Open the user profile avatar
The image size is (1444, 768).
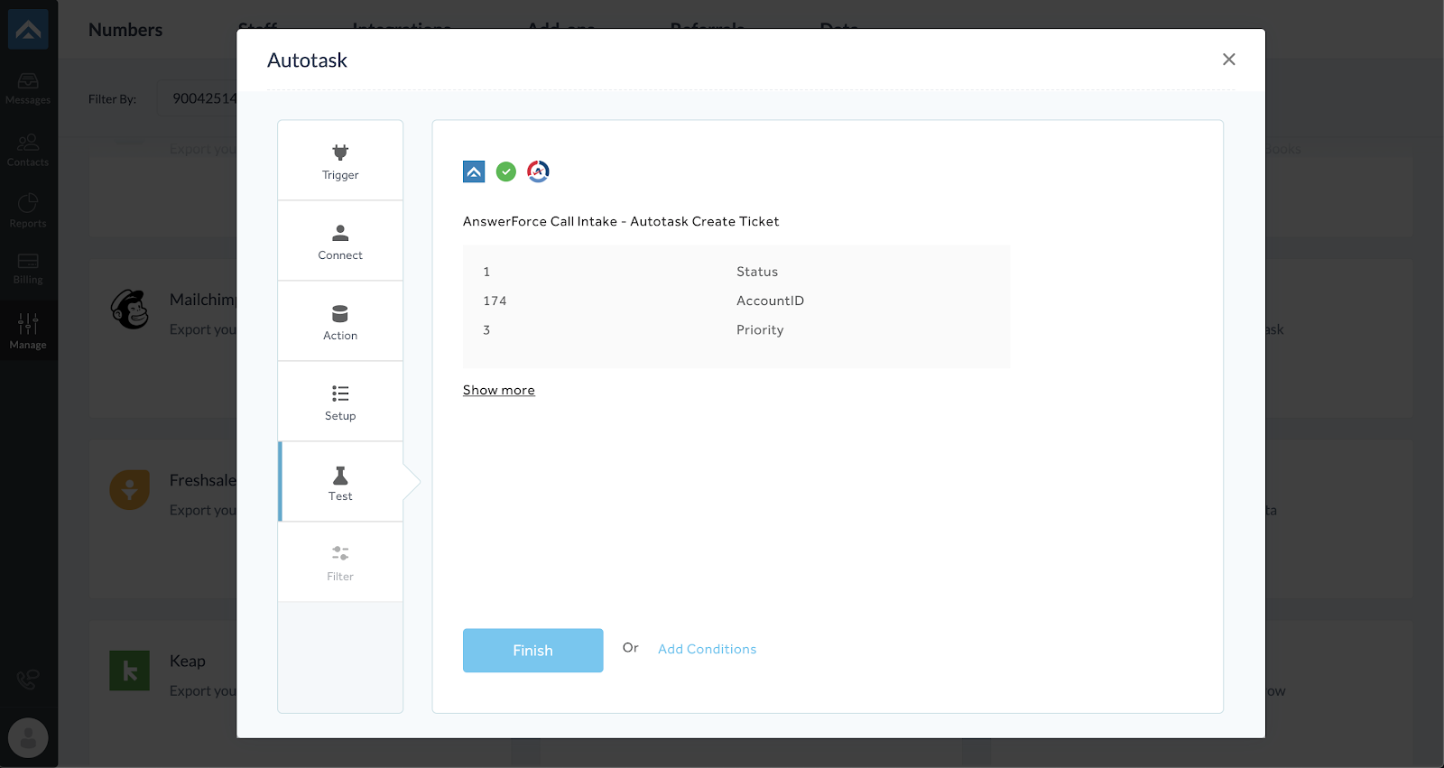(x=28, y=738)
